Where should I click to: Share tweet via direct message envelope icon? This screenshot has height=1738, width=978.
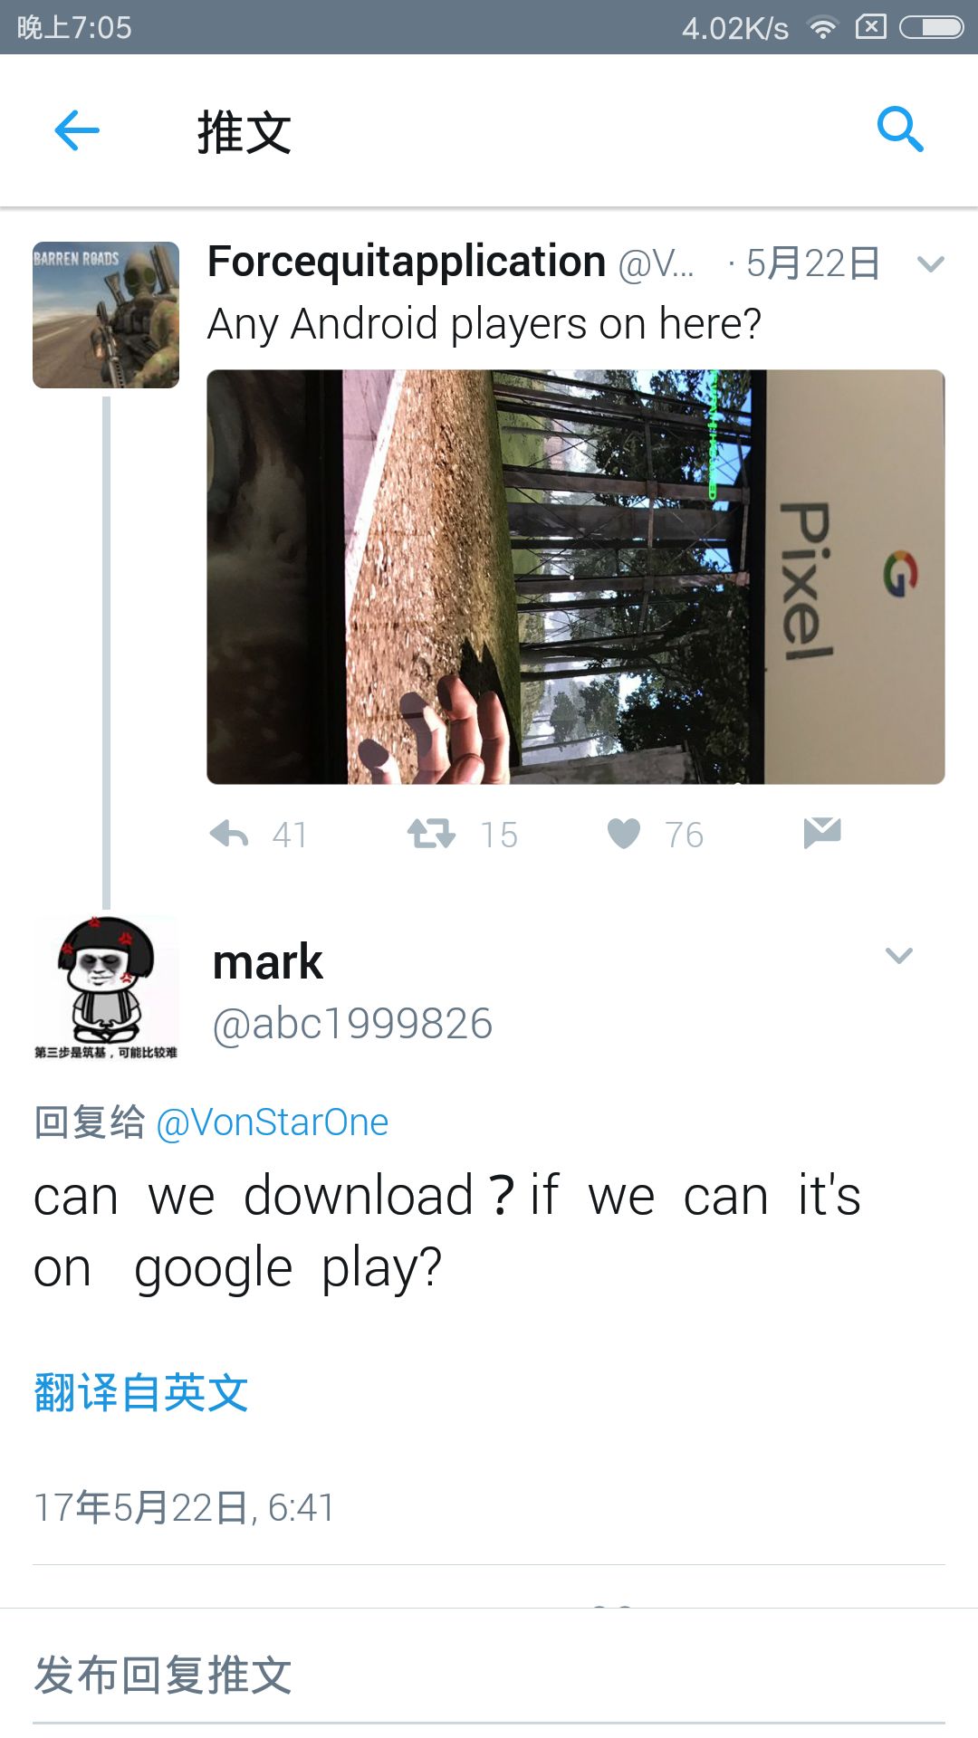tap(822, 833)
